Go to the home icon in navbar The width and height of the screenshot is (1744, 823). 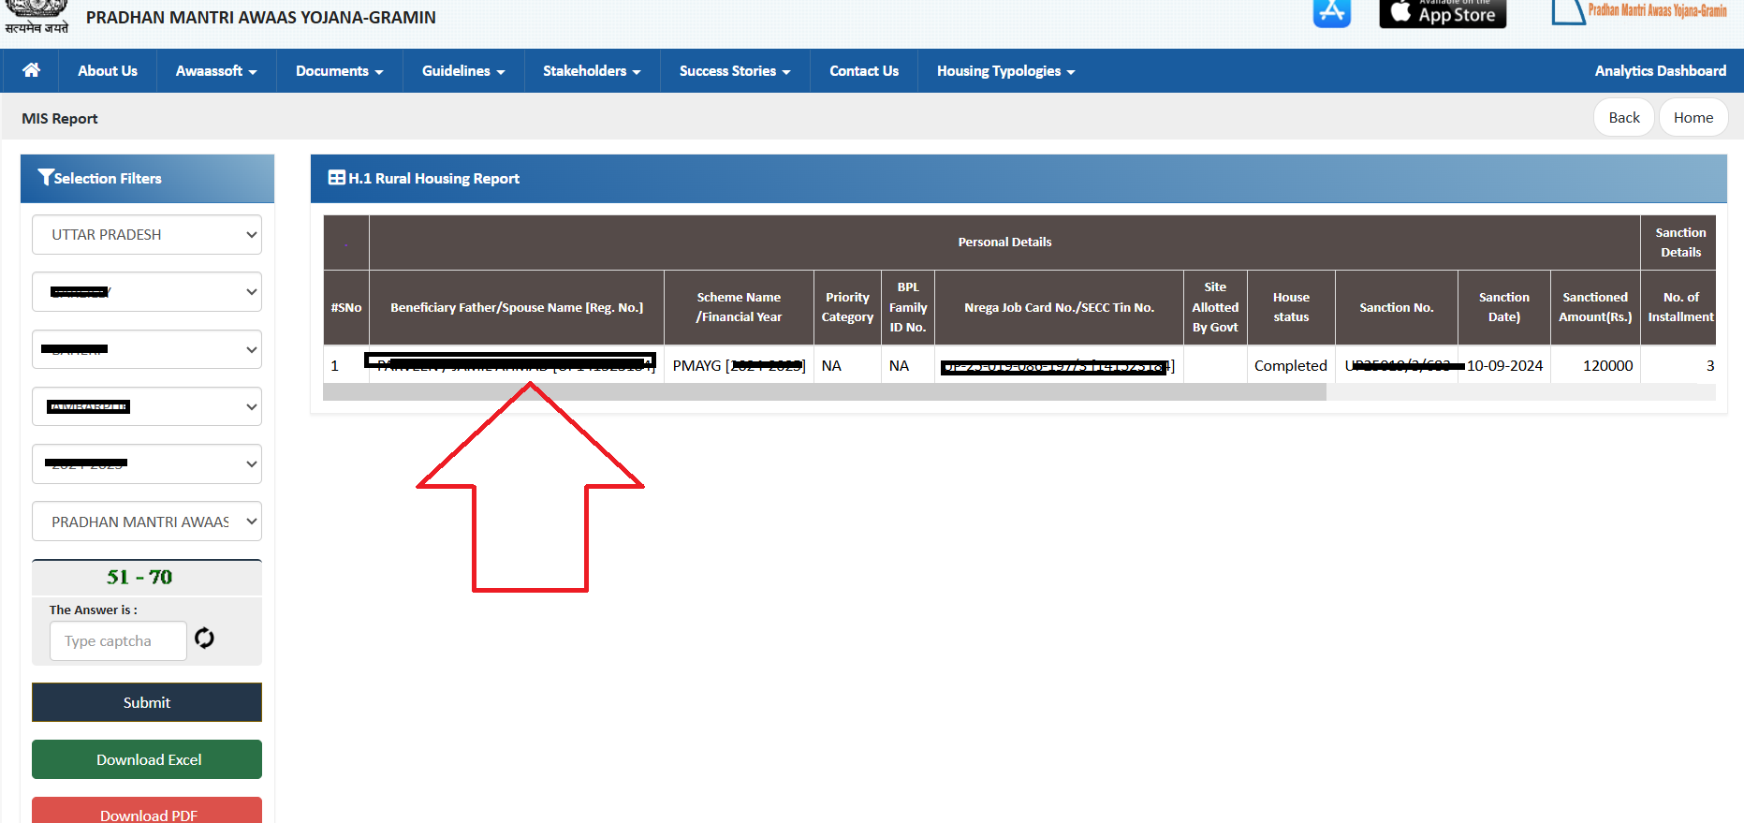pos(31,70)
